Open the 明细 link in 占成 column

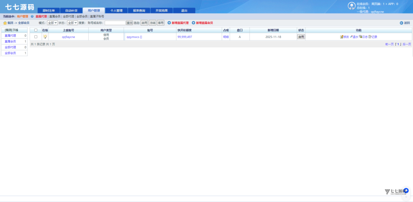[226, 37]
